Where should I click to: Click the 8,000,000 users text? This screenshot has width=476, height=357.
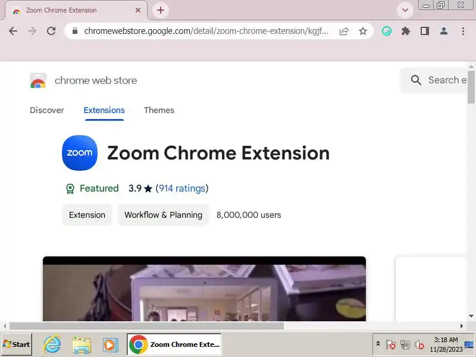point(249,215)
